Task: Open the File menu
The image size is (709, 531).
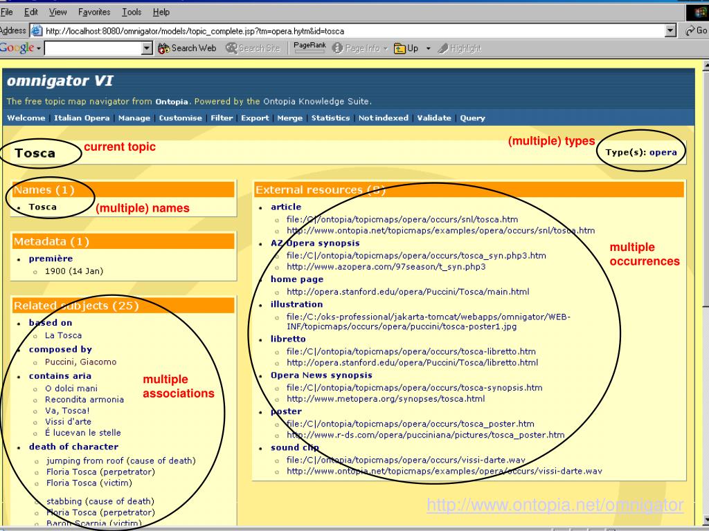Action: click(7, 12)
